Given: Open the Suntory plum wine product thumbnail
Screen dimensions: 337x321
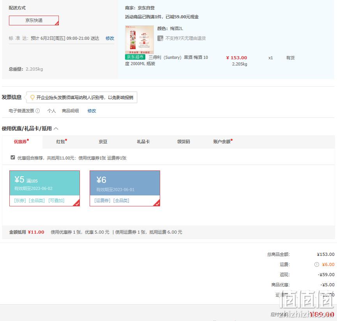Looking at the screenshot, I should [139, 39].
